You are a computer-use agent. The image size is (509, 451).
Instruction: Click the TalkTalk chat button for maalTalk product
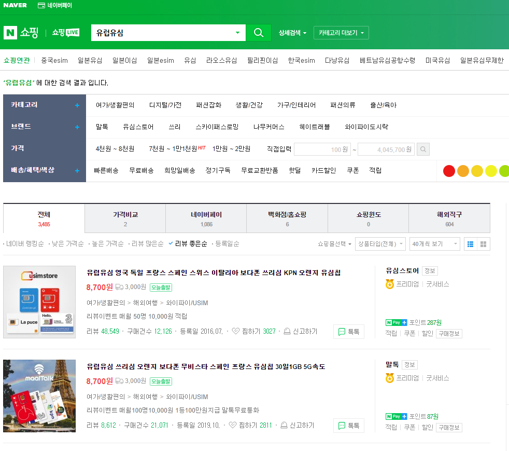349,426
